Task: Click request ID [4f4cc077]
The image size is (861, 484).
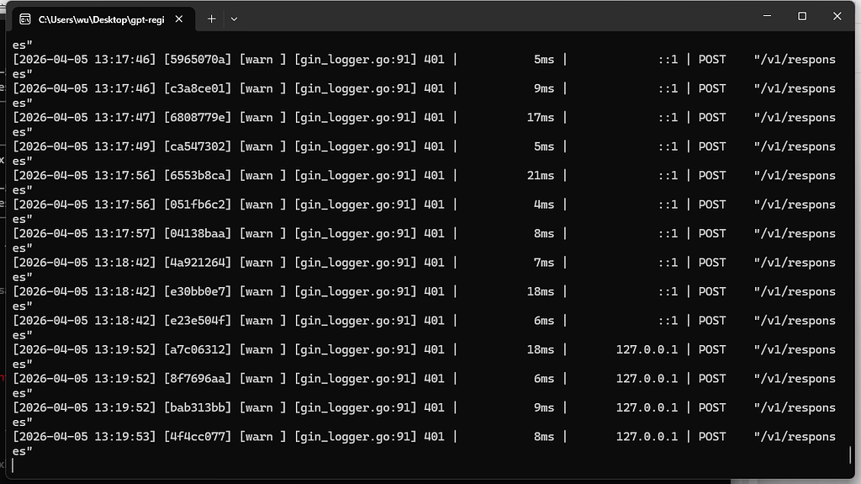Action: click(x=198, y=437)
